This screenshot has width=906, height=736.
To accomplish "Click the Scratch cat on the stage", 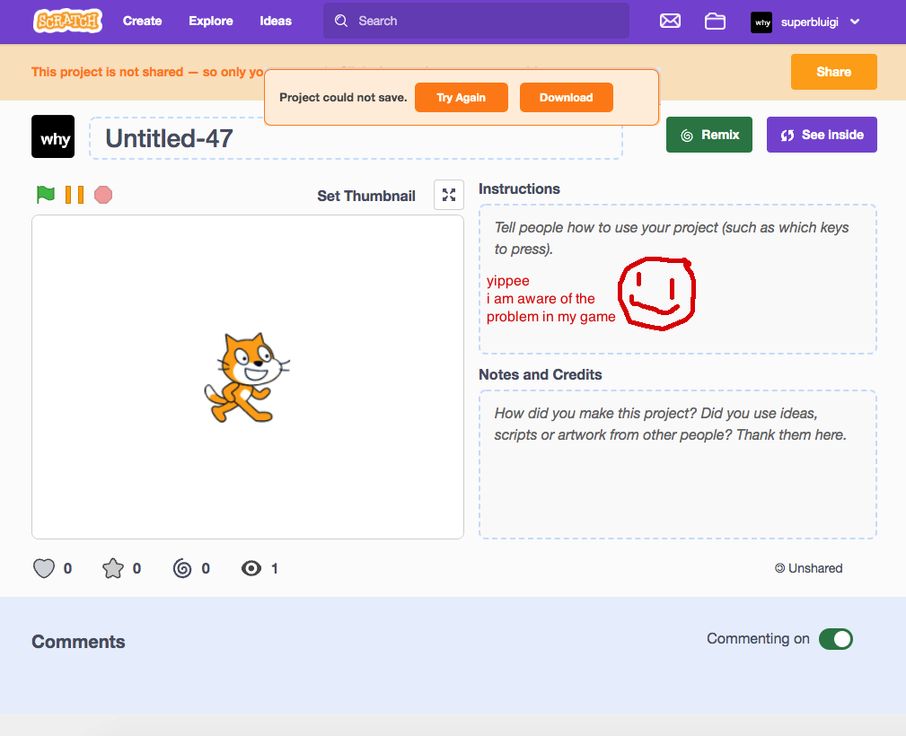I will 246,378.
